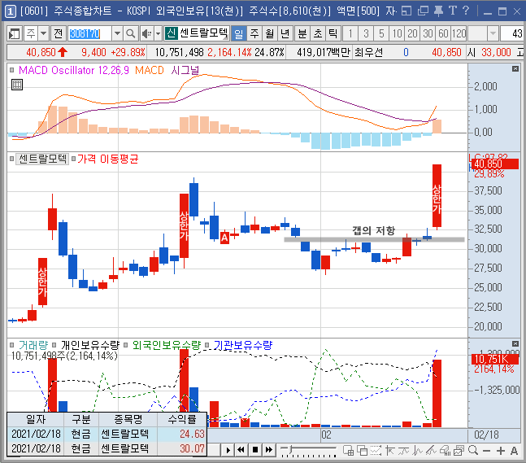Screen dimensions: 526x463
Task: Select the 주 weekly period tab
Action: tap(254, 33)
